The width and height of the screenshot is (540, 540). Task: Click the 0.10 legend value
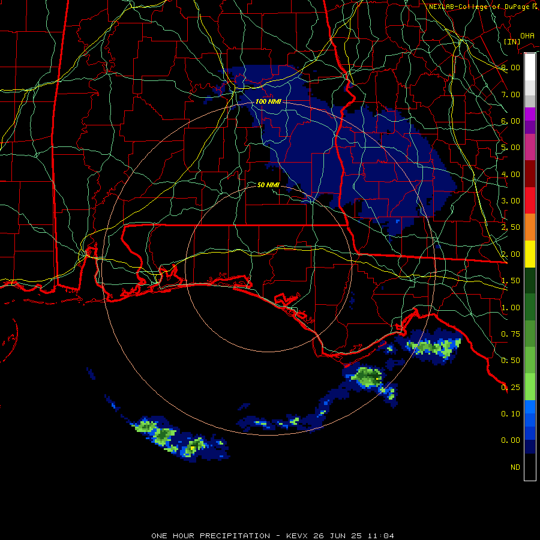pos(511,414)
